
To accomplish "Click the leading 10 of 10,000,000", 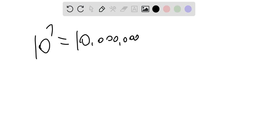I will click(83, 40).
